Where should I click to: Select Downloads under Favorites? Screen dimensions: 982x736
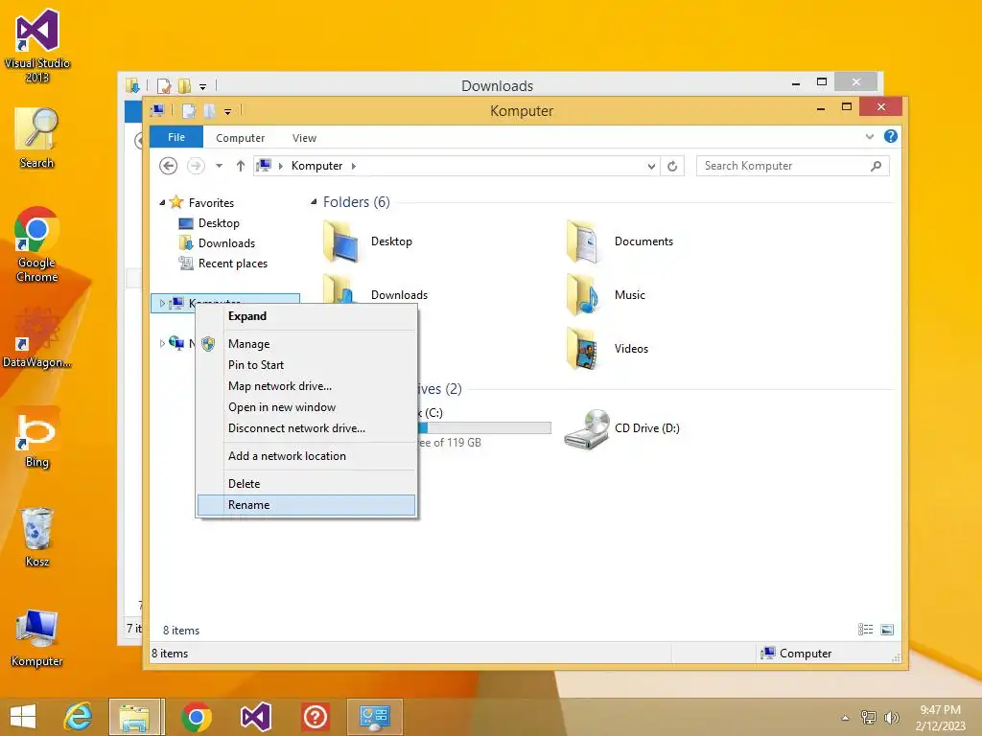pyautogui.click(x=217, y=242)
